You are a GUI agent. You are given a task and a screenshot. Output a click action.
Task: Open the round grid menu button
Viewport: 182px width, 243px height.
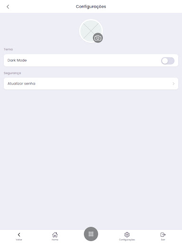91,234
